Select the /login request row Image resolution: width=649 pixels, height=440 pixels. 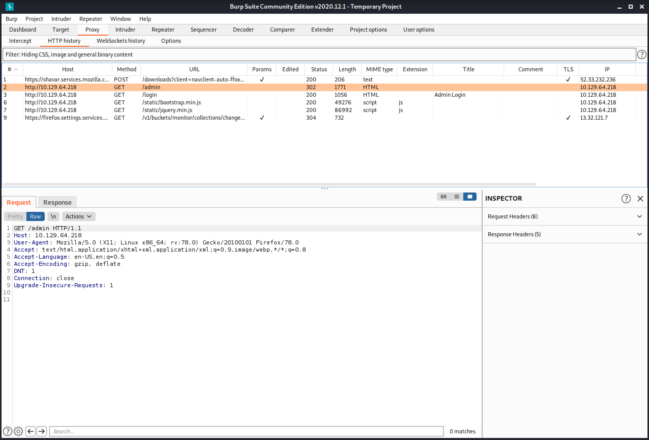click(x=324, y=95)
